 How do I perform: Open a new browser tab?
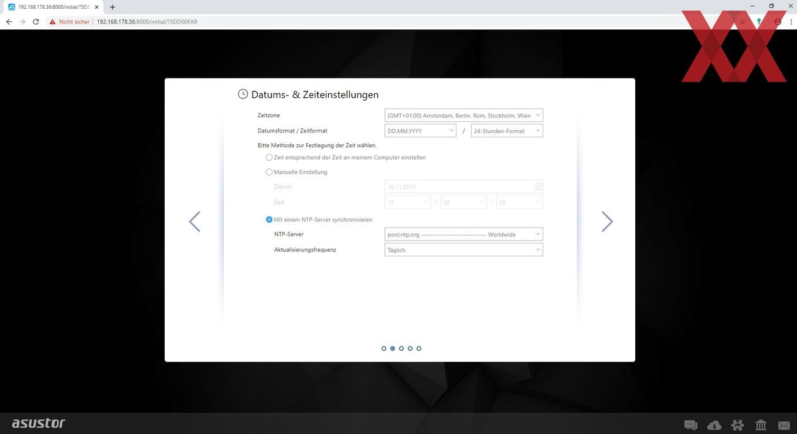click(113, 7)
